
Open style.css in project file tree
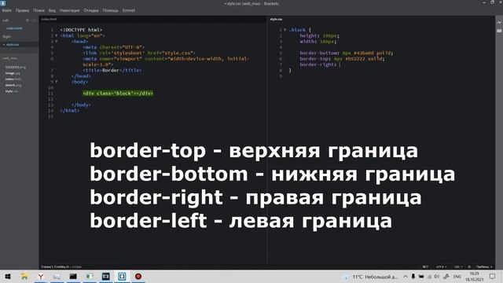pos(12,91)
